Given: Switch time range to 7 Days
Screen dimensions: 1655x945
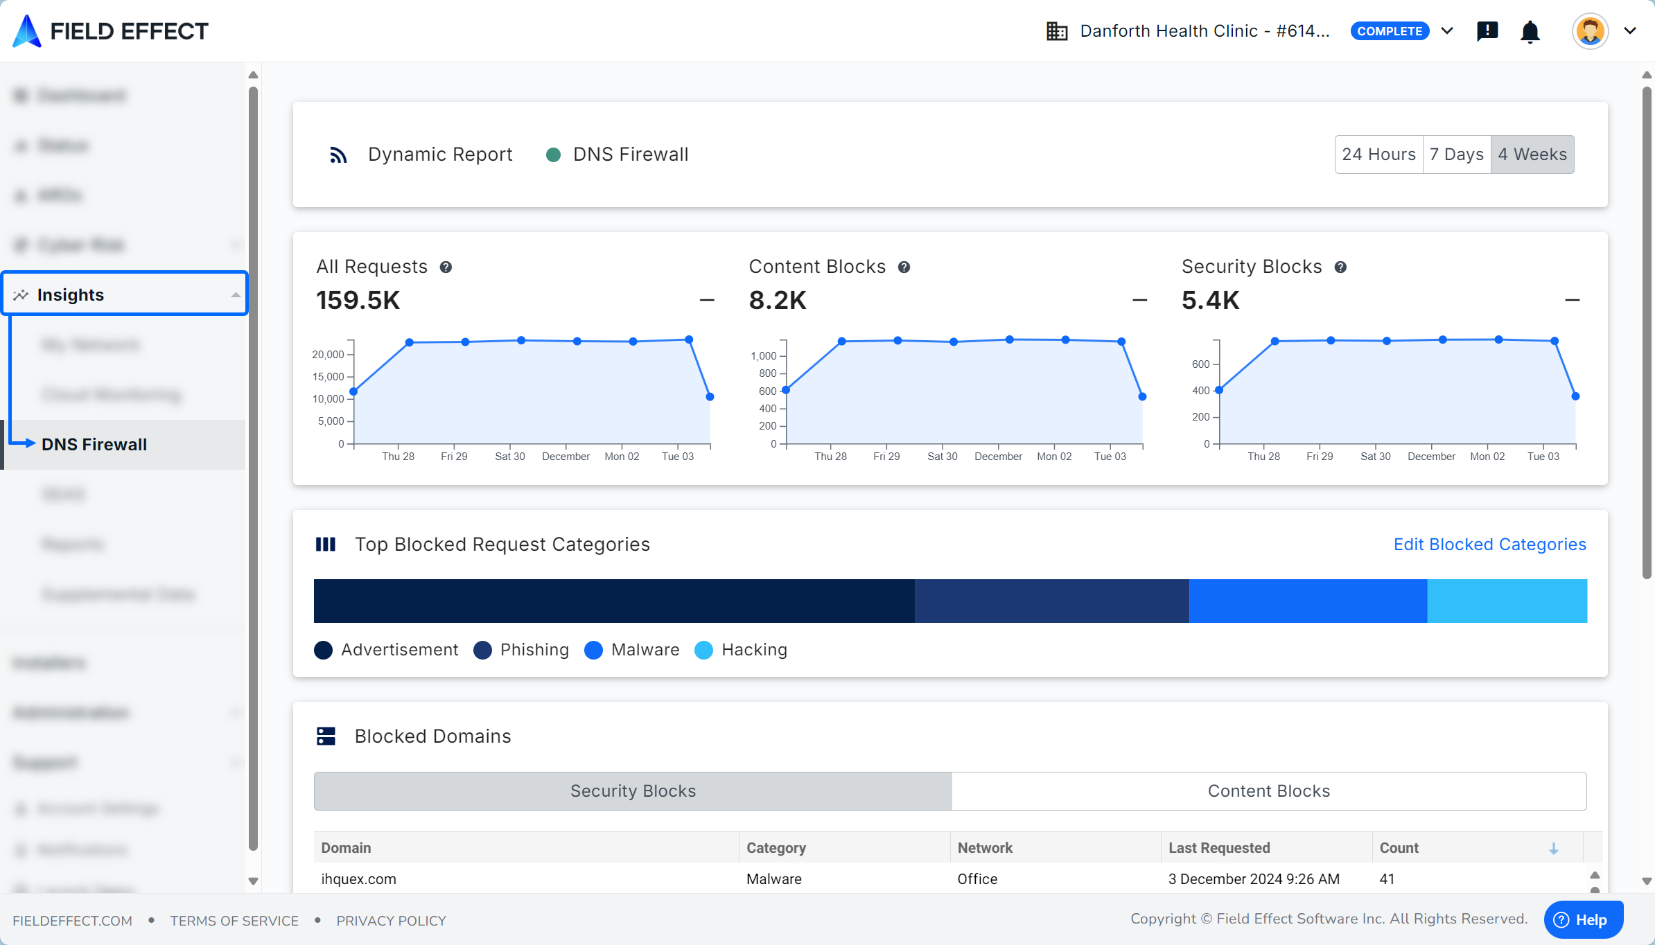Looking at the screenshot, I should pyautogui.click(x=1456, y=154).
